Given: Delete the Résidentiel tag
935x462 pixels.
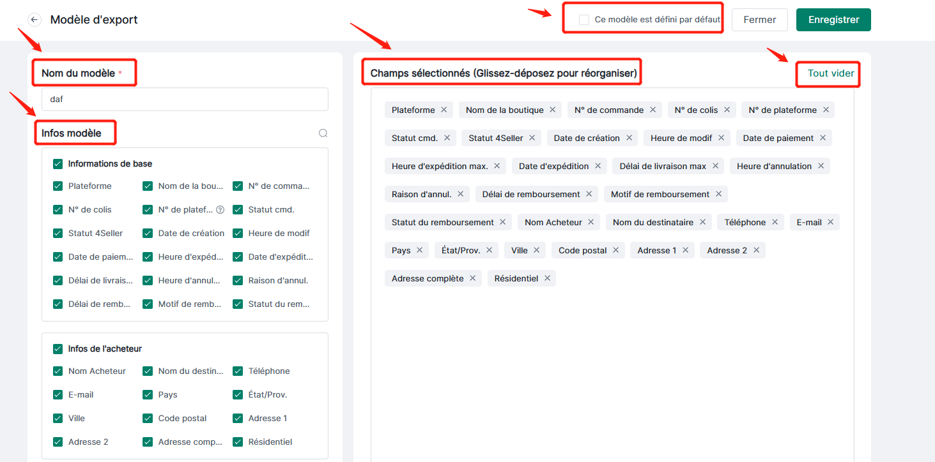Looking at the screenshot, I should [547, 278].
